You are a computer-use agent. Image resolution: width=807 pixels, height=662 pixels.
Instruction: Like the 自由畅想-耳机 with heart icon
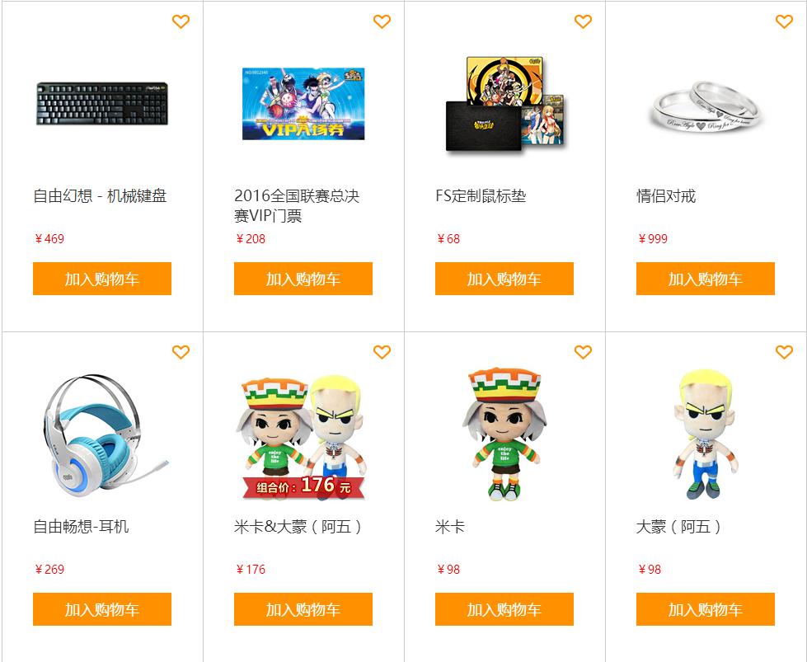click(181, 352)
